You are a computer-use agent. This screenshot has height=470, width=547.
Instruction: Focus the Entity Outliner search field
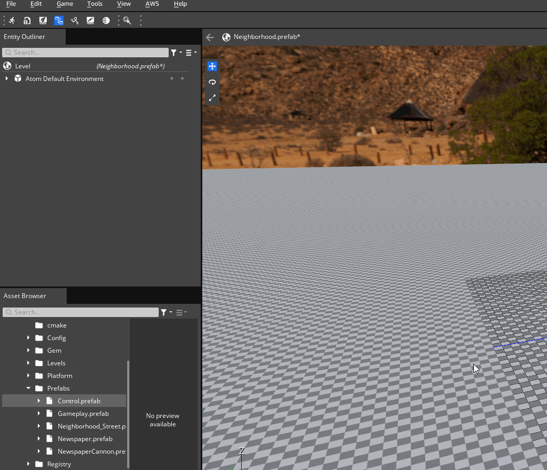(x=86, y=53)
